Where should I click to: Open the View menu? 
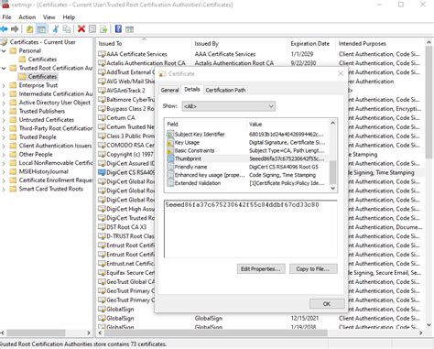49,17
